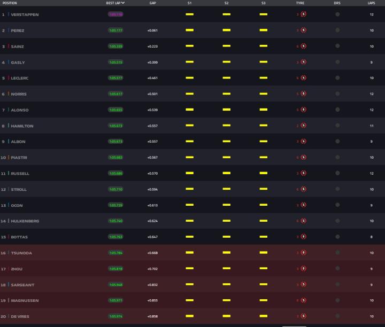This screenshot has width=385, height=327.
Task: Open the Best Lap sort dropdown arrow
Action: 124,3
